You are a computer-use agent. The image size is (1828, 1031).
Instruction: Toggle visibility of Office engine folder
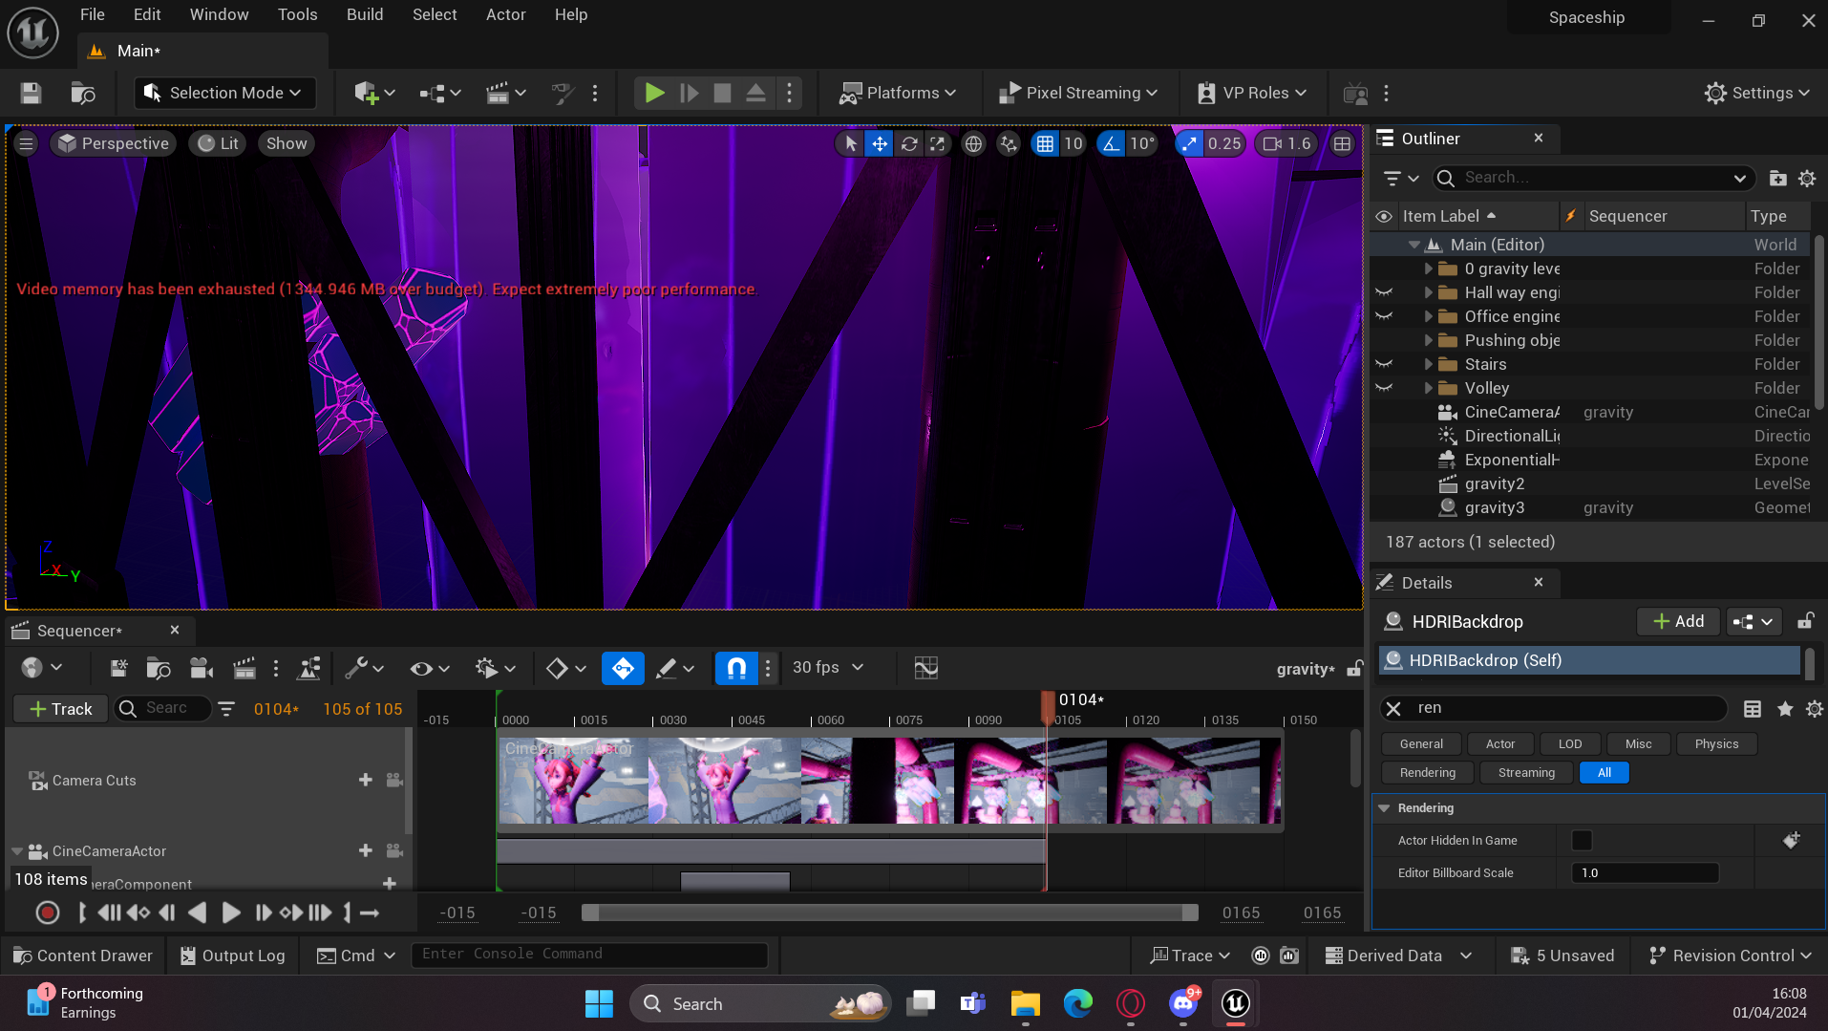coord(1384,316)
